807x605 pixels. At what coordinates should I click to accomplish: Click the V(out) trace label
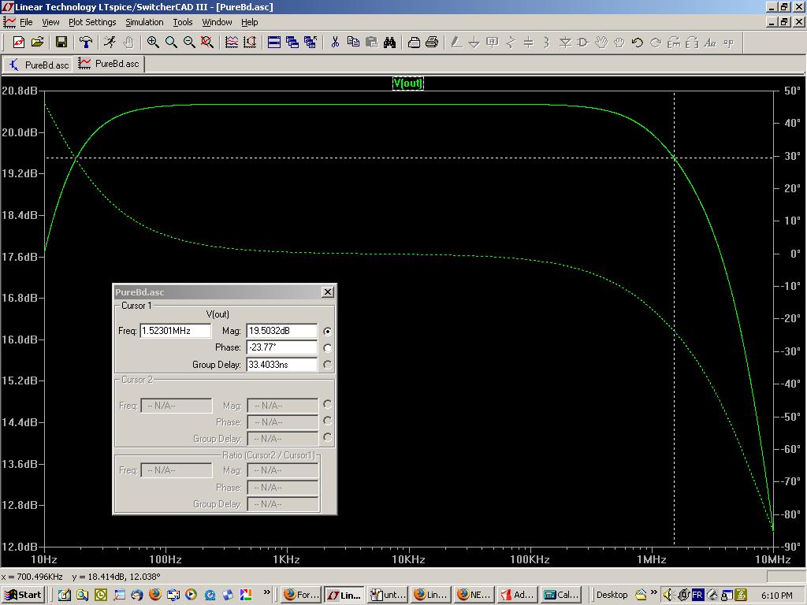(408, 84)
